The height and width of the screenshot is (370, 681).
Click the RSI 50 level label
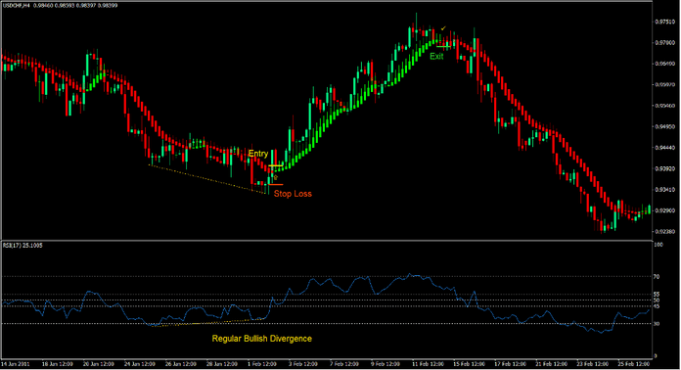coord(657,301)
